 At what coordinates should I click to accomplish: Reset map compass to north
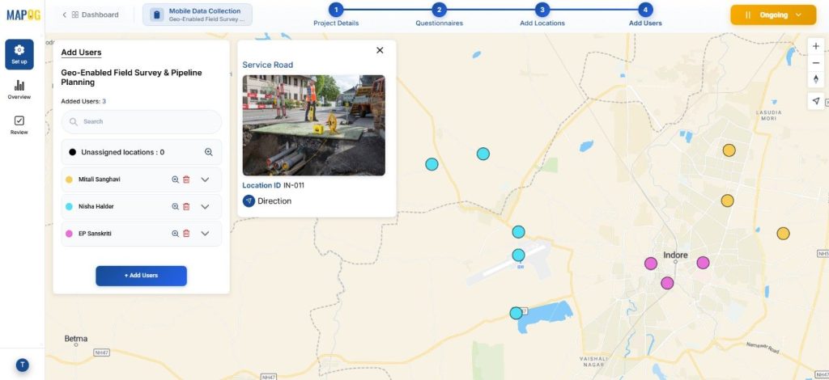coord(816,79)
